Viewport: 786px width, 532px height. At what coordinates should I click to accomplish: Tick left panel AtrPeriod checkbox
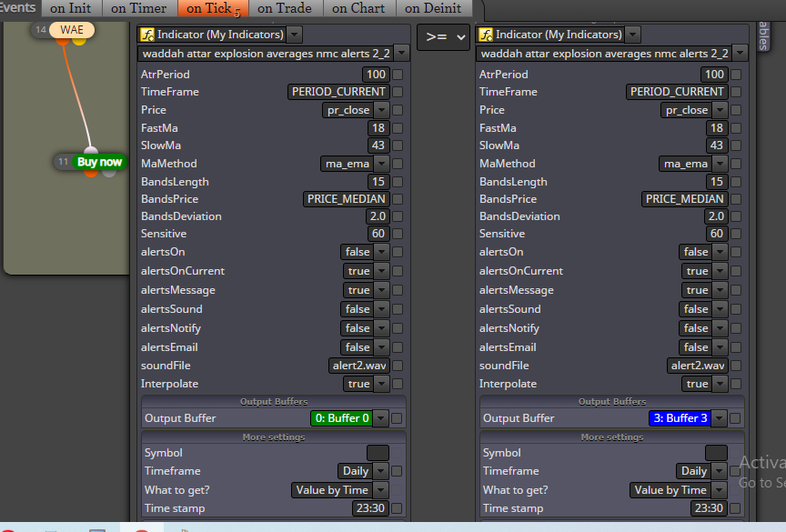398,75
